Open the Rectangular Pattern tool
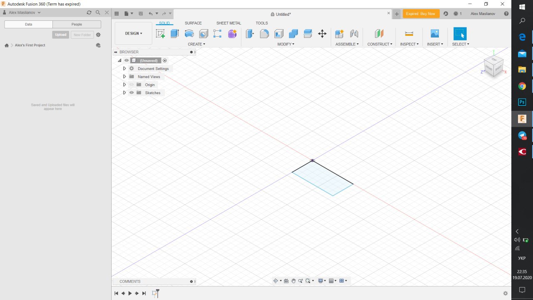Image resolution: width=533 pixels, height=300 pixels. (217, 34)
